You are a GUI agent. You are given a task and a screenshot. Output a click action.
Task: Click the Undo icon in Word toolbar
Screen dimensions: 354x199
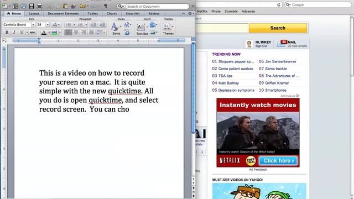coord(82,6)
